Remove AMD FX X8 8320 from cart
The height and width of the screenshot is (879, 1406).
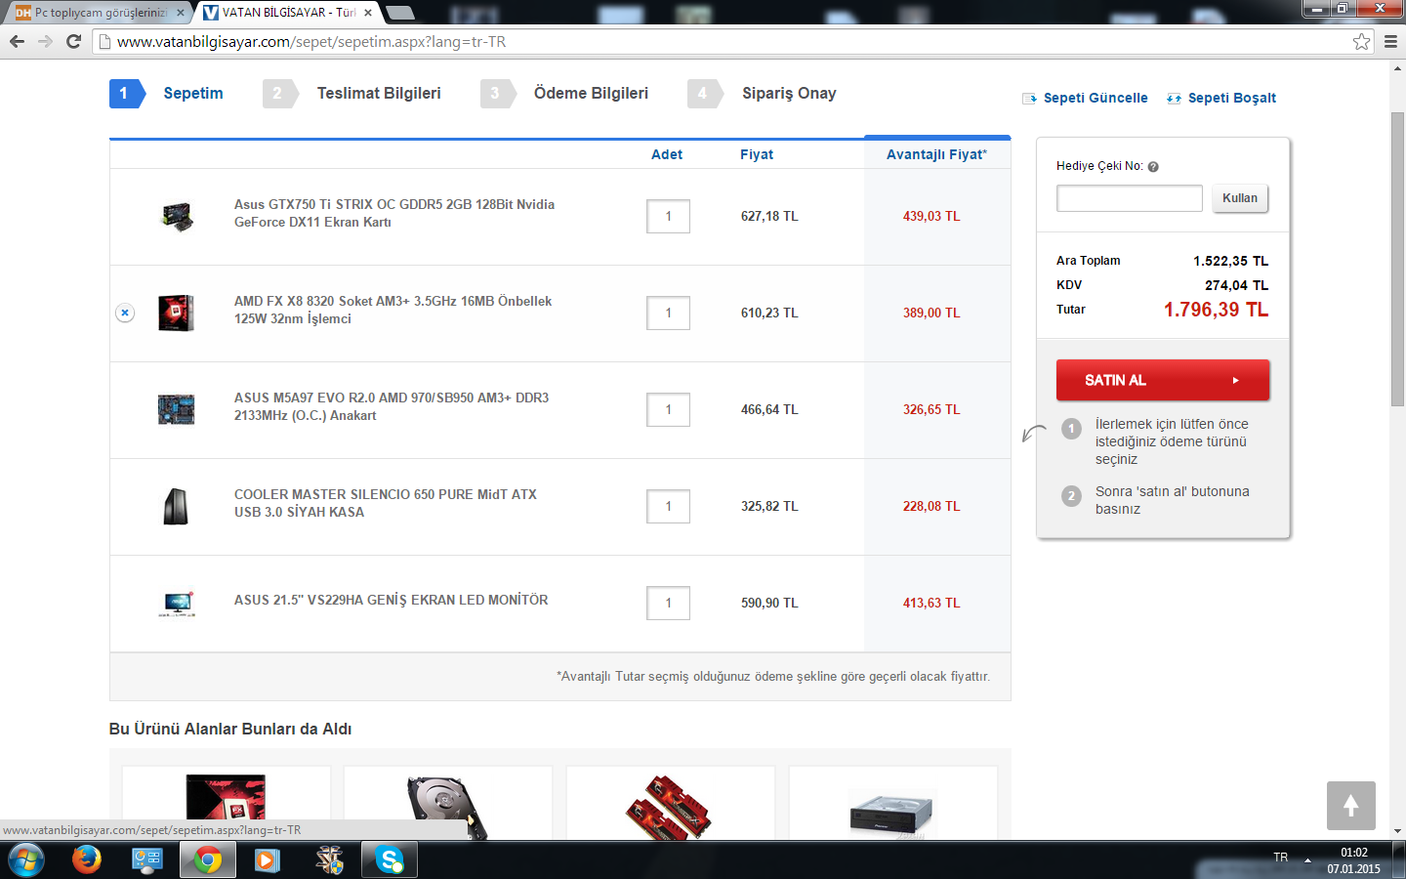(x=125, y=314)
